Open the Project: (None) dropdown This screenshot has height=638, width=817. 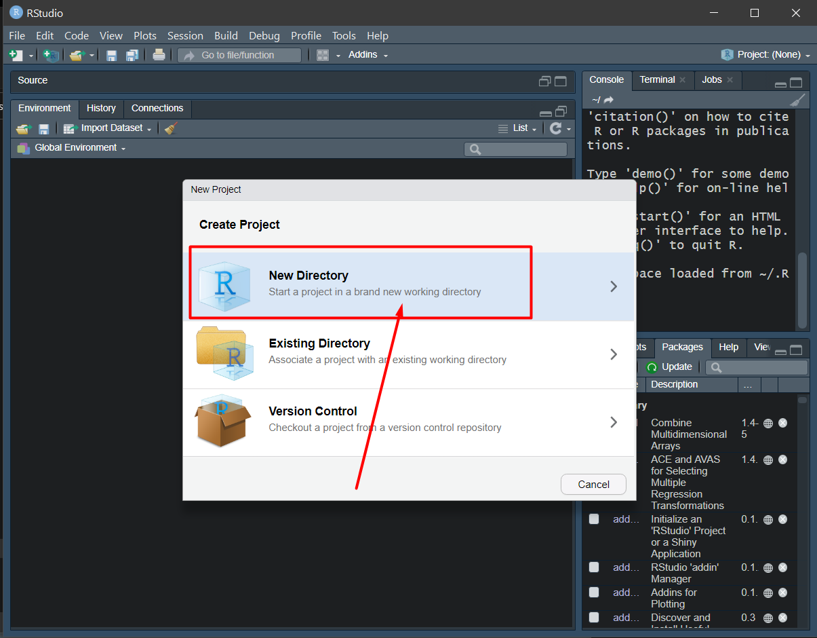point(765,55)
